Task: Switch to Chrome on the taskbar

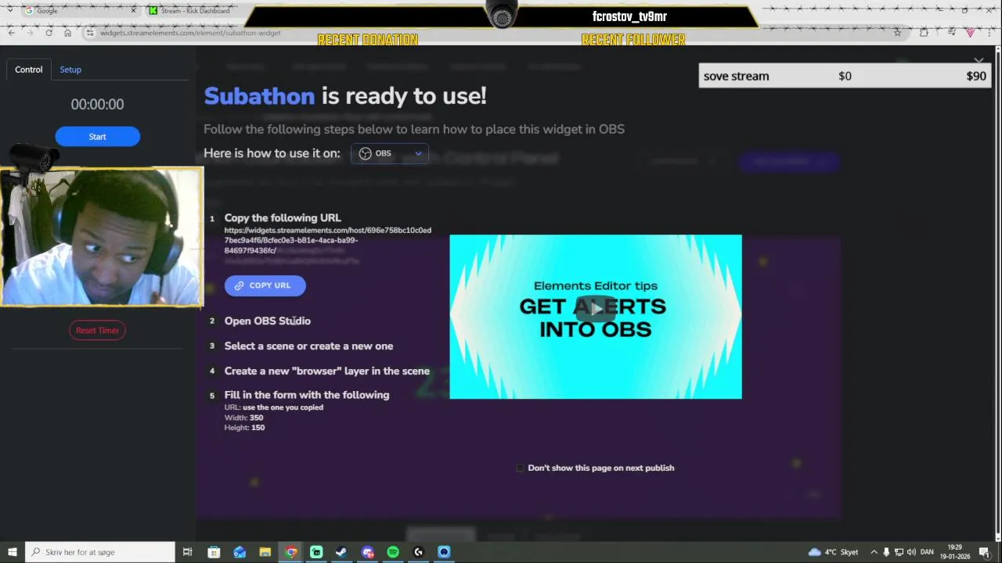Action: [x=291, y=552]
